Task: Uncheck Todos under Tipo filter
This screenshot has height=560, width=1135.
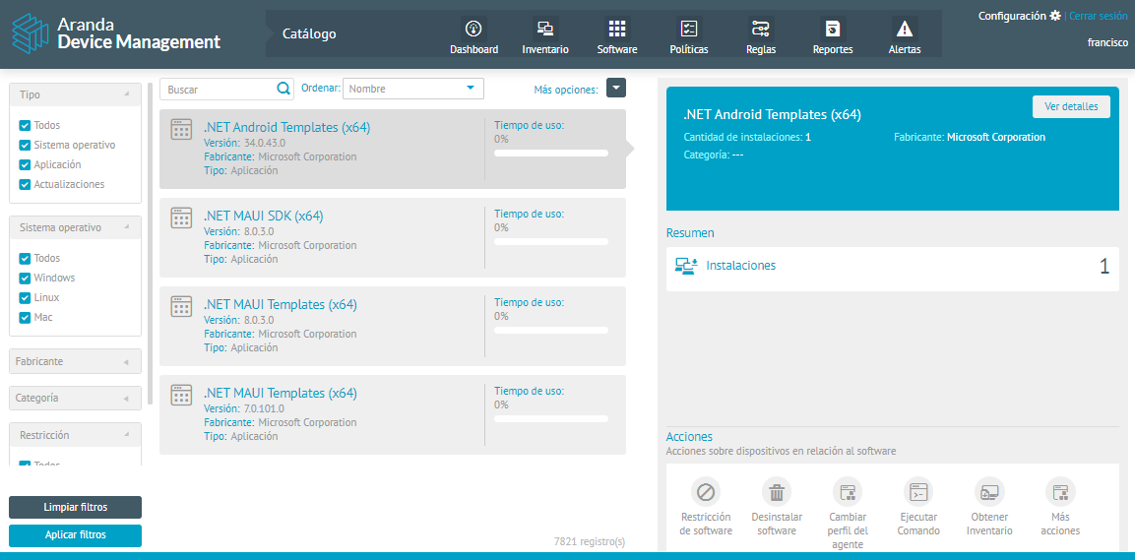Action: point(25,125)
